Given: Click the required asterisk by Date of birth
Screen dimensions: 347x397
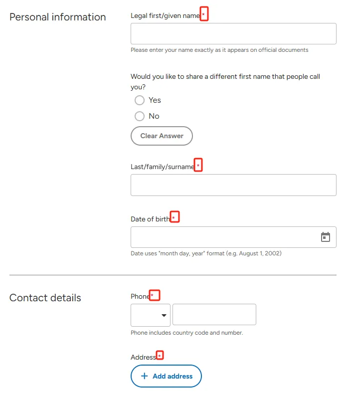Looking at the screenshot, I should 174,218.
